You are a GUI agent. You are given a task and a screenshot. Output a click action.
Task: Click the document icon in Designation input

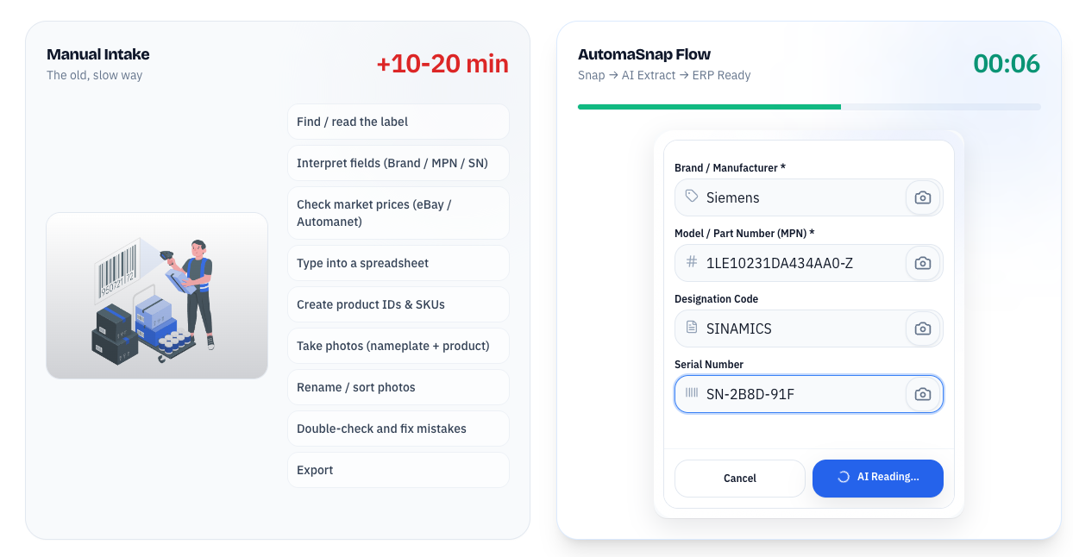click(x=690, y=328)
